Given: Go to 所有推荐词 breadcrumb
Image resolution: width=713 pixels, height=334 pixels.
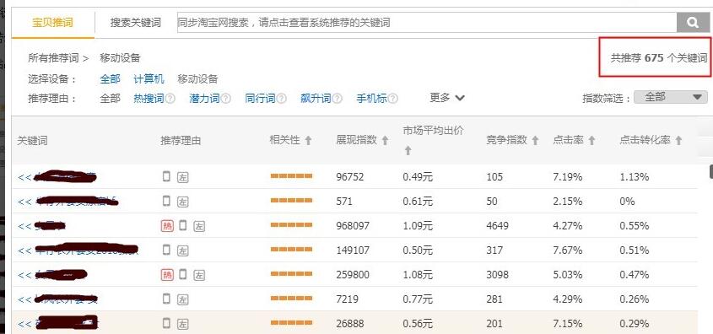Looking at the screenshot, I should tap(53, 58).
